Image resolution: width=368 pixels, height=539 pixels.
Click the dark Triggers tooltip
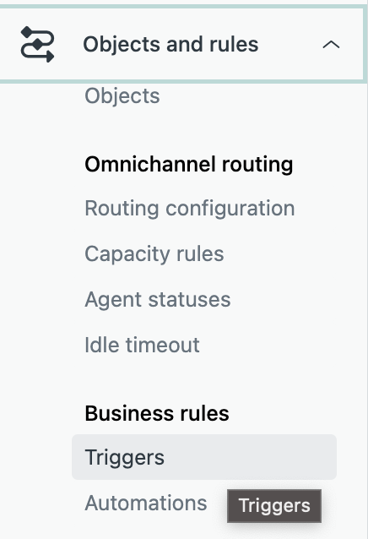(x=274, y=506)
